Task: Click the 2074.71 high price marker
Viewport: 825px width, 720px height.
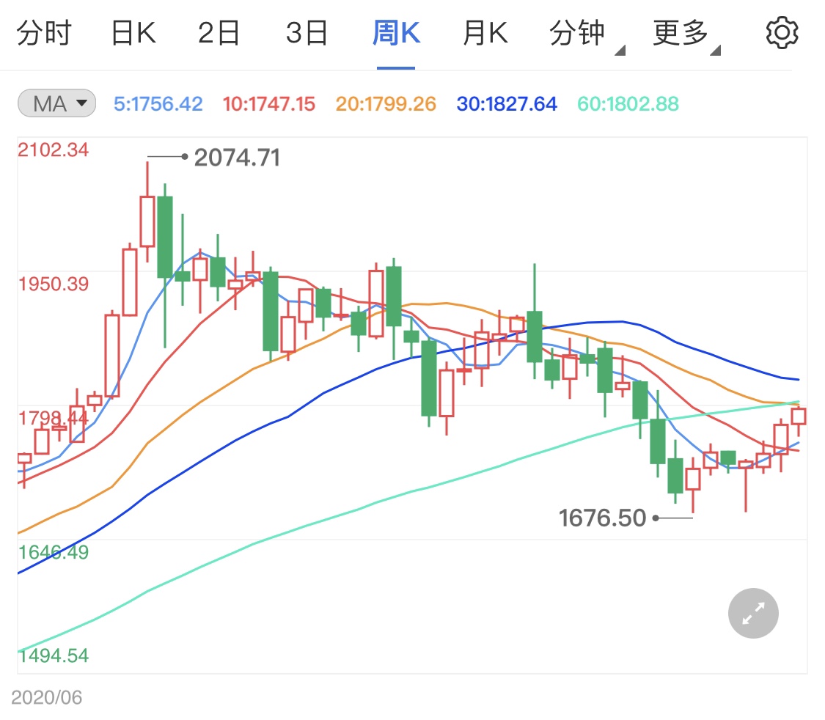Action: [237, 158]
